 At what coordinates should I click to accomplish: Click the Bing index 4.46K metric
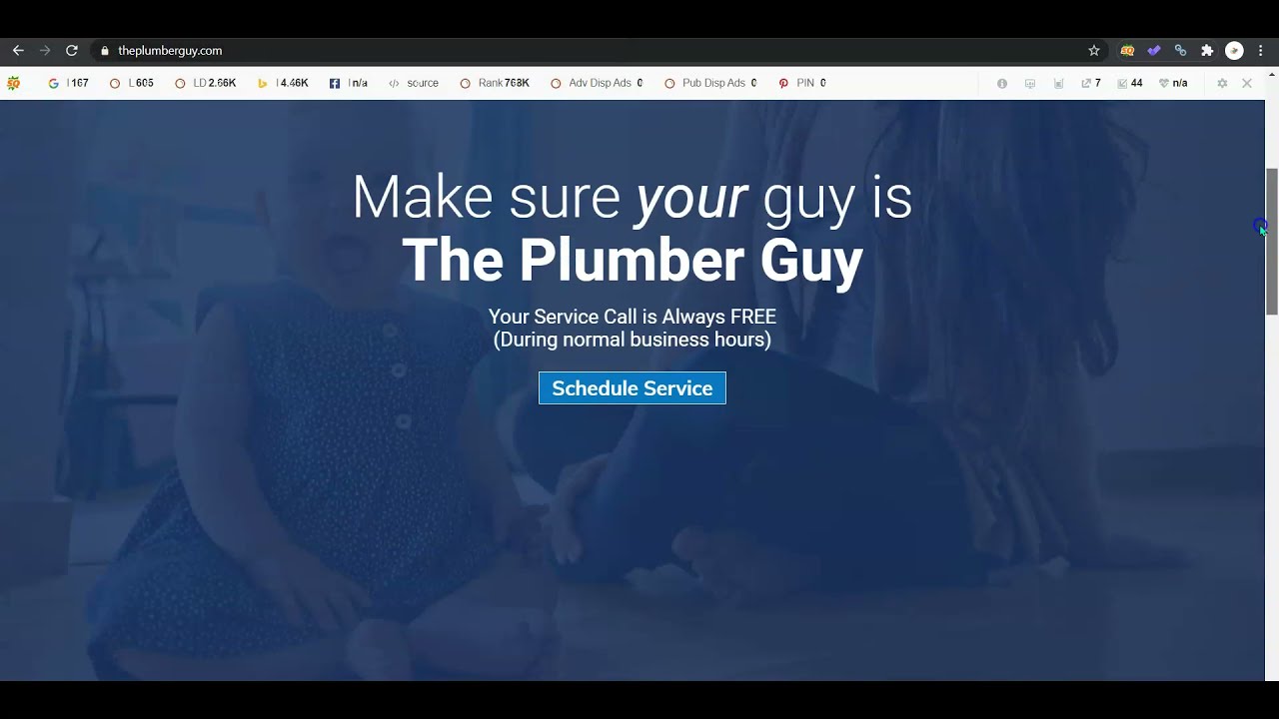tap(283, 83)
